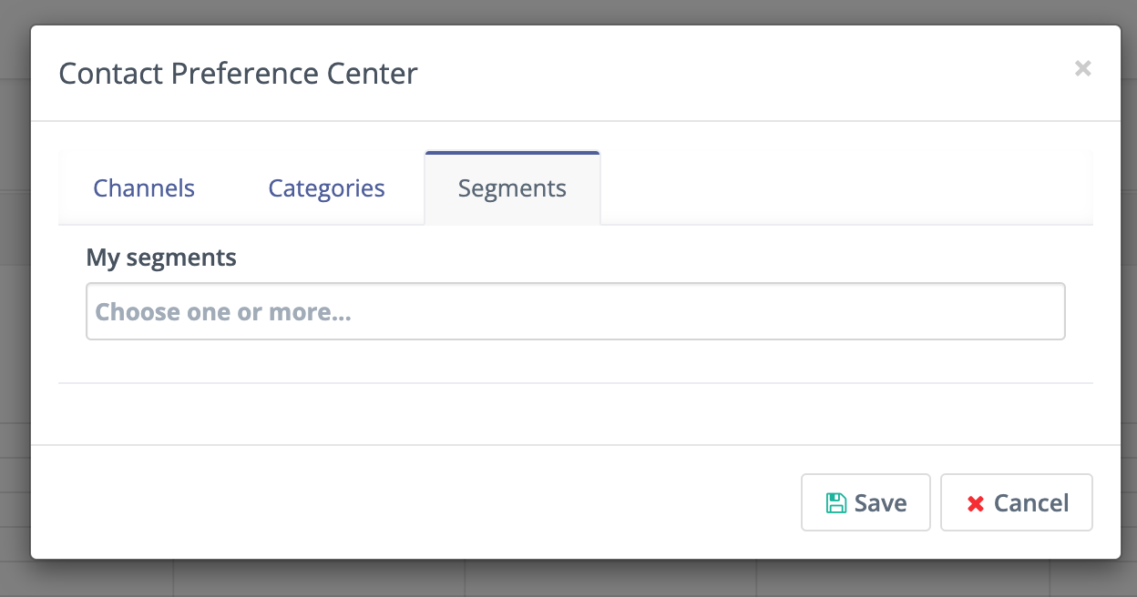Cancel changes to the preference center
The height and width of the screenshot is (597, 1137).
click(x=1017, y=502)
